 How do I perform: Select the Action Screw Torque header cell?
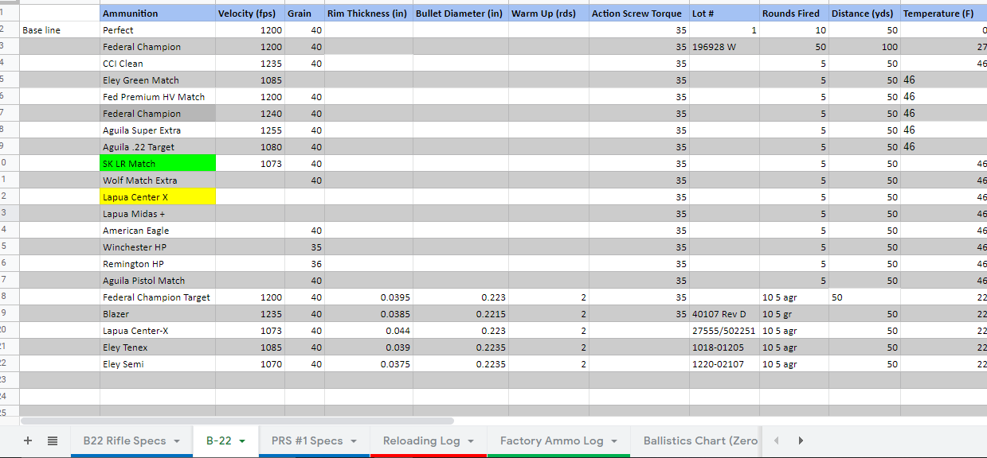(x=639, y=14)
